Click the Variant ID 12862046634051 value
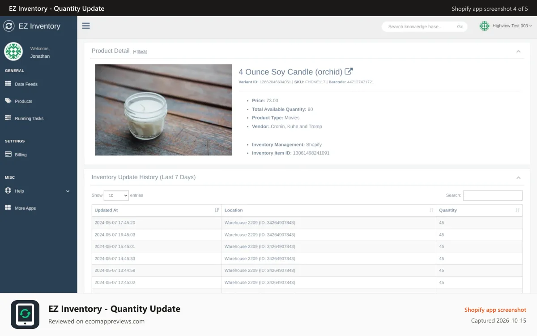537x336 pixels. coord(275,82)
